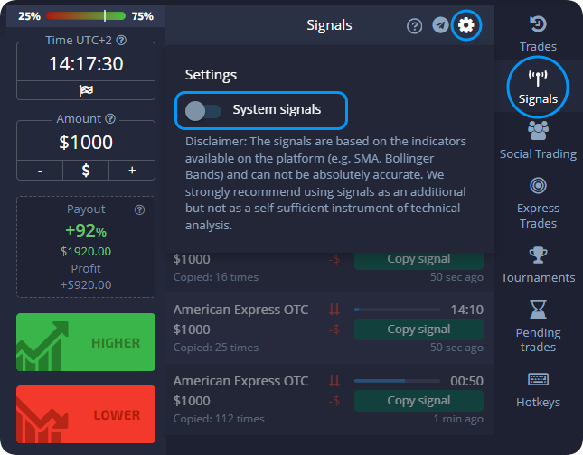583x455 pixels.
Task: Click the '1 min ago' timestamp
Action: point(458,419)
